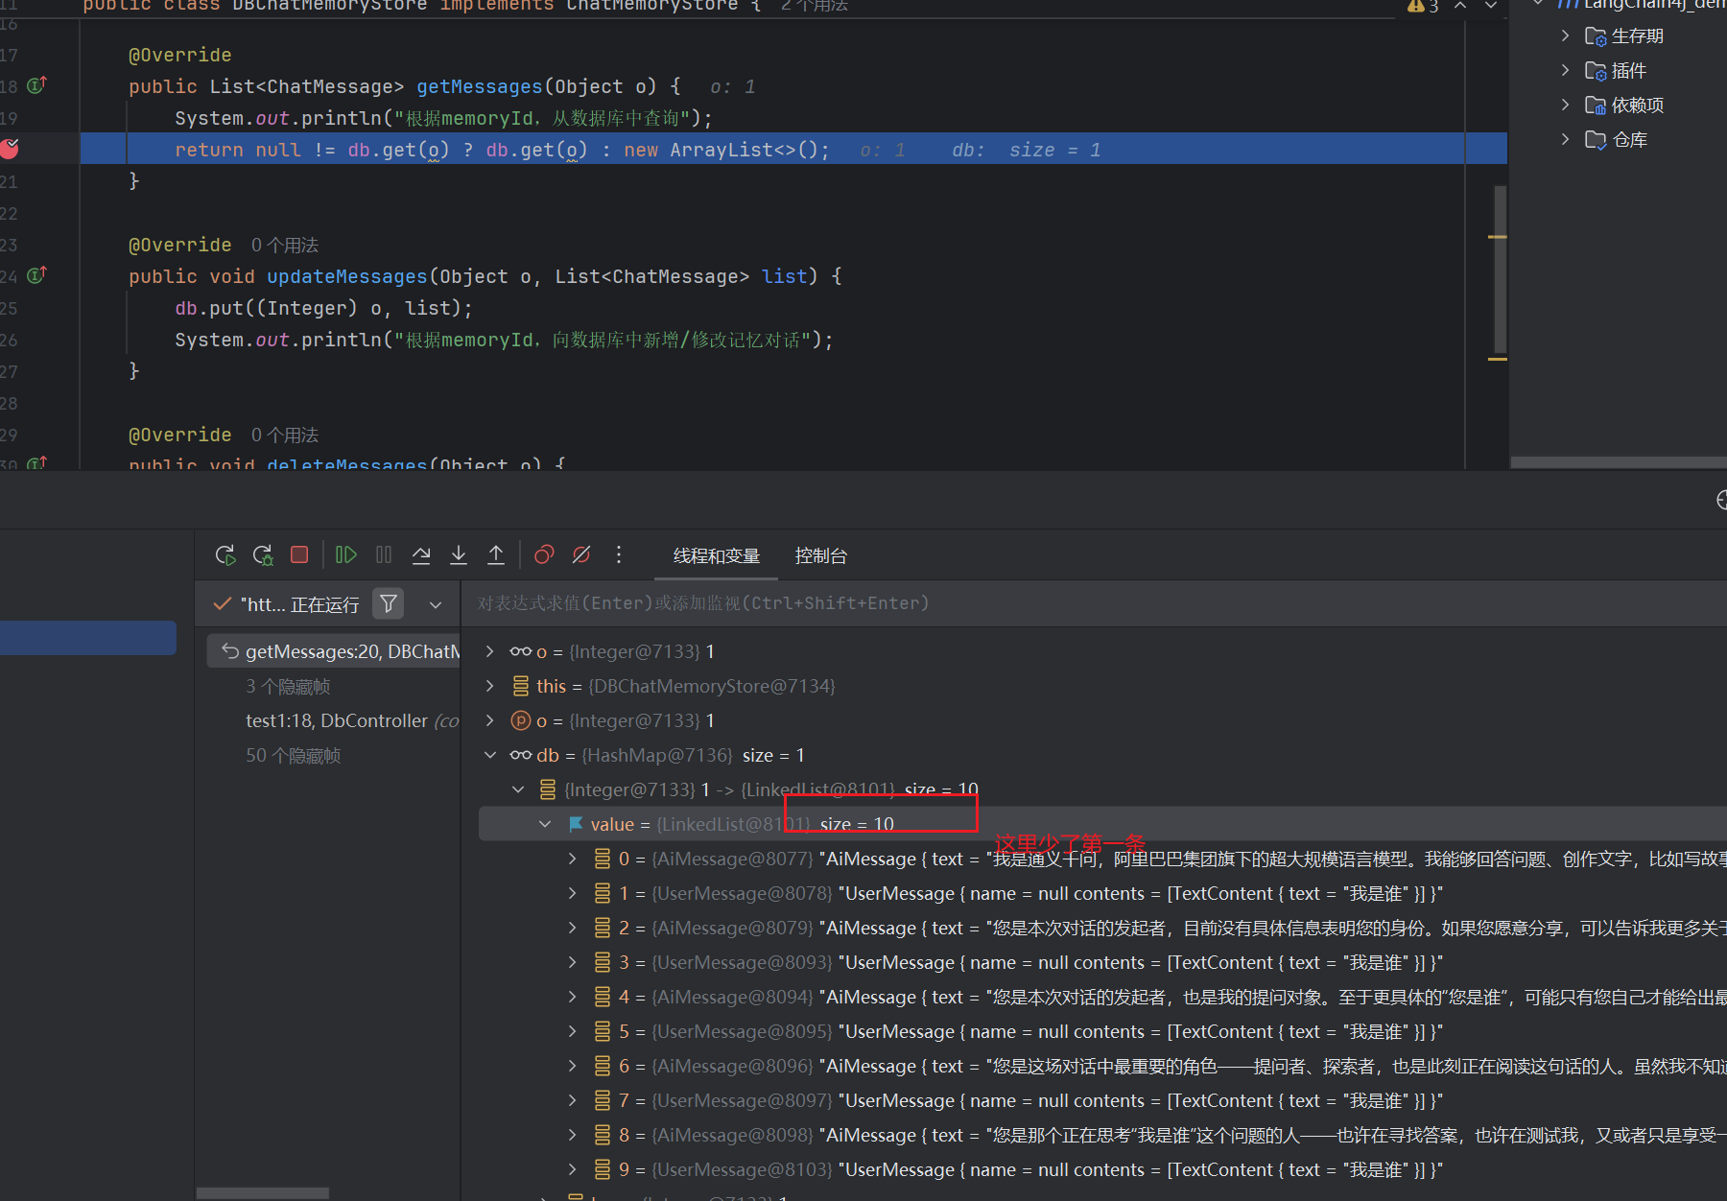Click the implements gutter icon at updateMessages line
This screenshot has height=1201, width=1727.
click(x=36, y=275)
